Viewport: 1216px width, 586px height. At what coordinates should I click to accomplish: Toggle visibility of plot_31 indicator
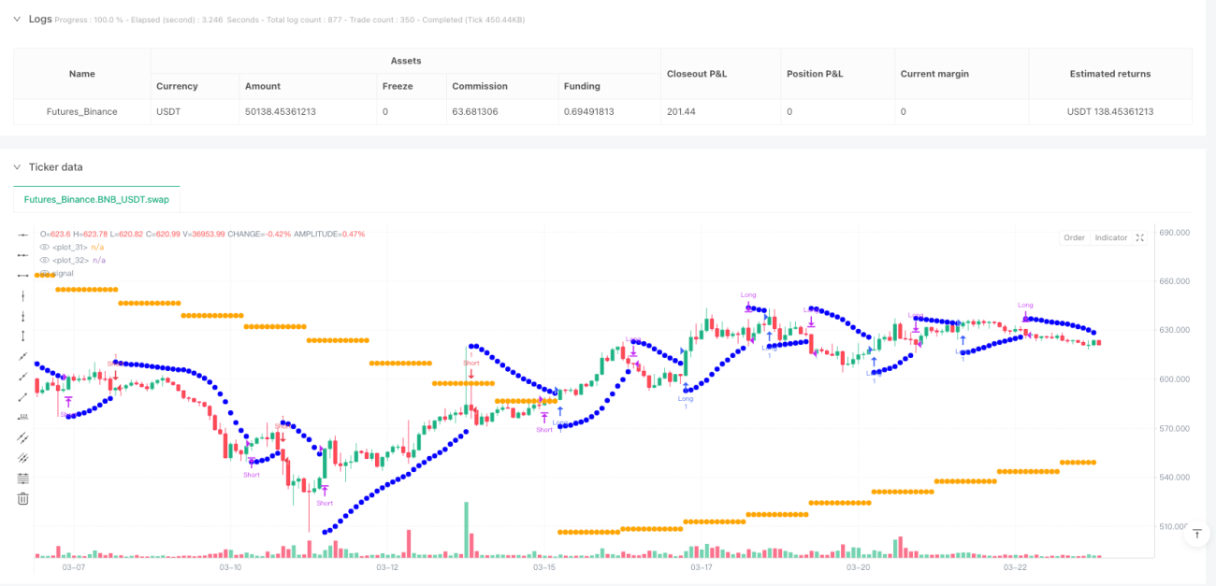[44, 247]
